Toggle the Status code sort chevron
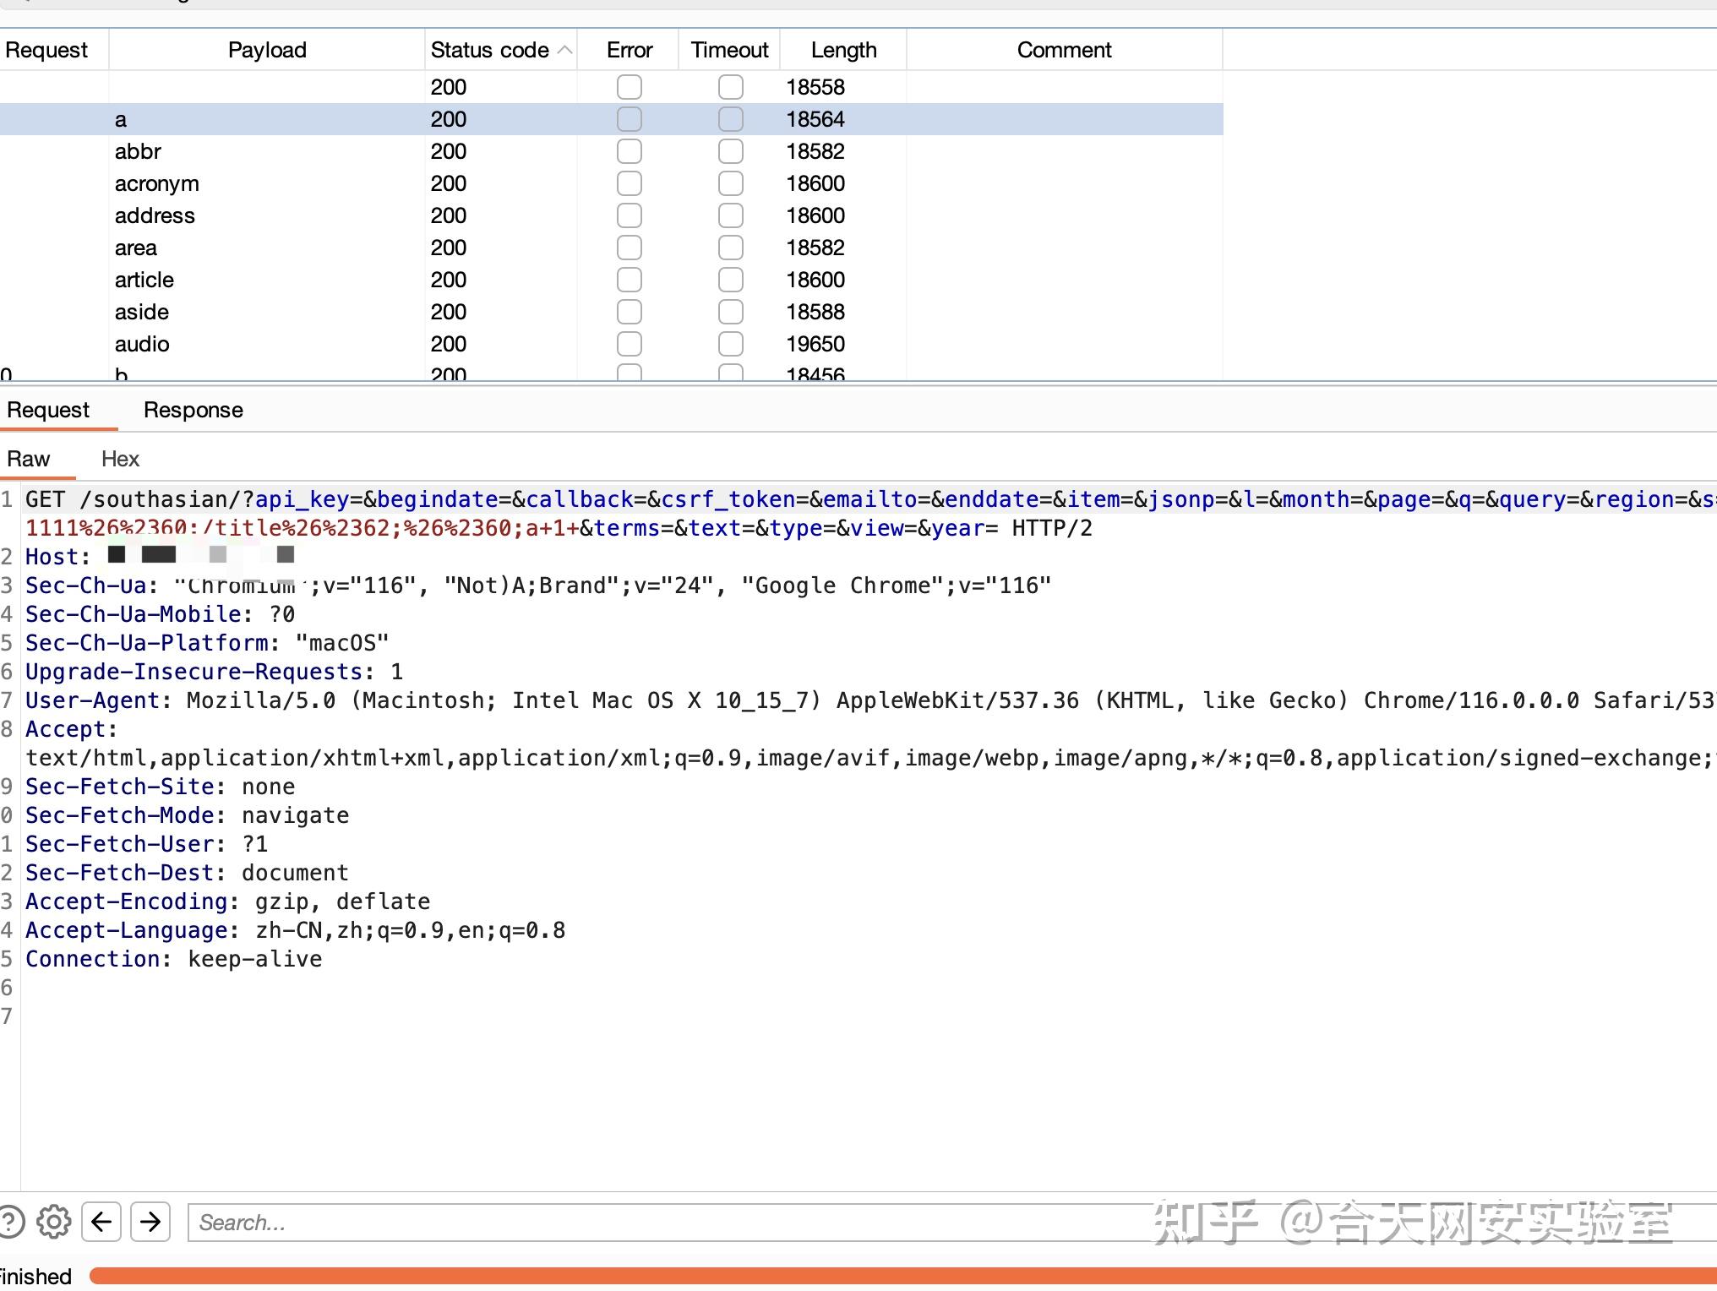 564,50
